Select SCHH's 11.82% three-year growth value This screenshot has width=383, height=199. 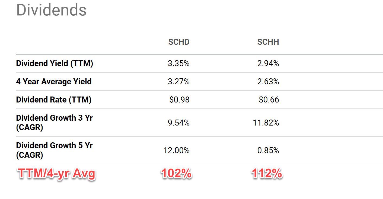point(266,123)
